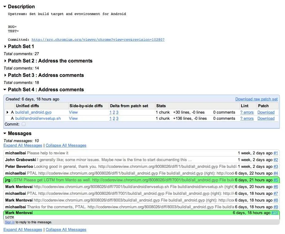285x234 pixels.
Task: View side-by-side diff for envsetup.sh
Action: coord(73,119)
